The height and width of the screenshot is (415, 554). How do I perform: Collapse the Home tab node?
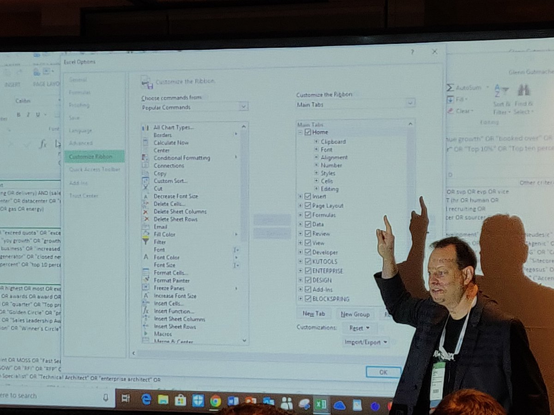300,132
